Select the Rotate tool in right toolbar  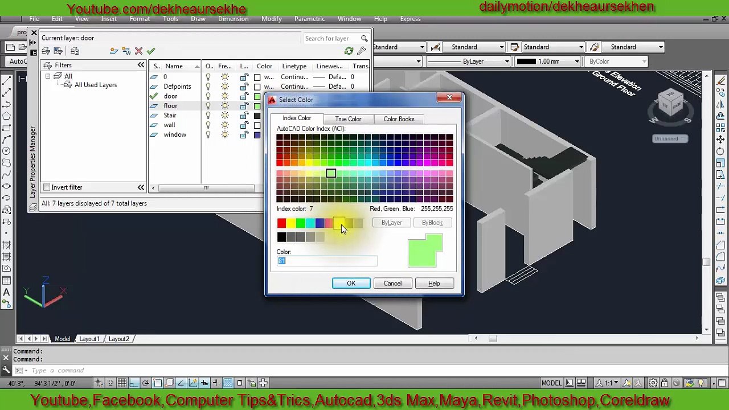pyautogui.click(x=720, y=151)
